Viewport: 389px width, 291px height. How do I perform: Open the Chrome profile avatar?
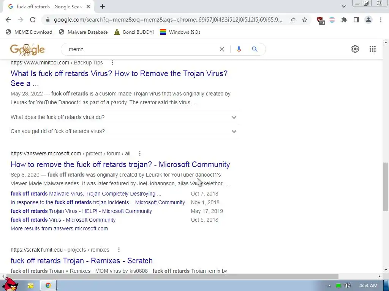coord(368,20)
